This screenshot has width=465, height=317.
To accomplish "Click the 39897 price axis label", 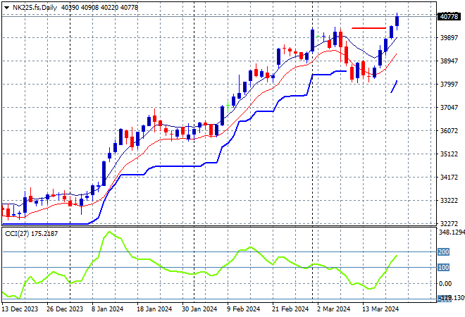I will (x=448, y=39).
